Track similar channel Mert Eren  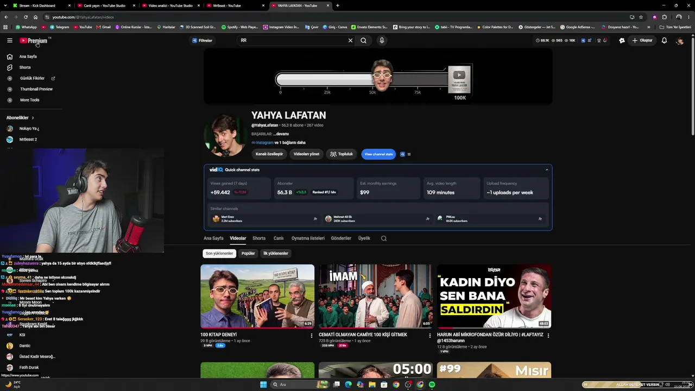tap(315, 219)
